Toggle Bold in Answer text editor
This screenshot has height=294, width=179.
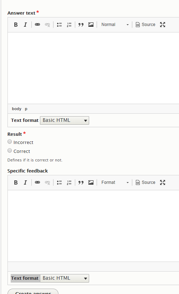[16, 25]
